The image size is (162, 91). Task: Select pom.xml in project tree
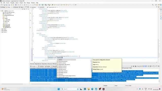(7, 26)
